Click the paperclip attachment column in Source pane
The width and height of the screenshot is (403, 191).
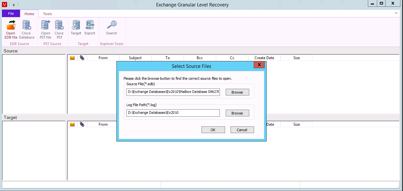[82, 58]
